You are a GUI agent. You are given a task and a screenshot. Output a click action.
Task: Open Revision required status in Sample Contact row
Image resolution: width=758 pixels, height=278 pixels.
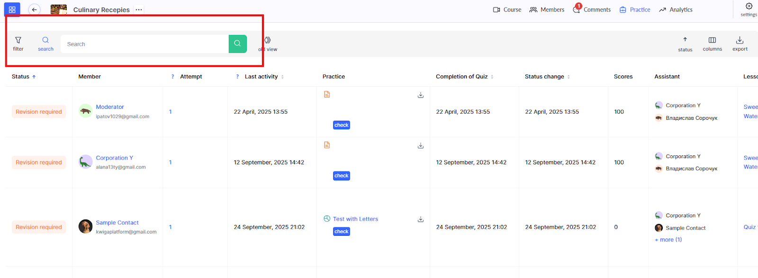(39, 227)
